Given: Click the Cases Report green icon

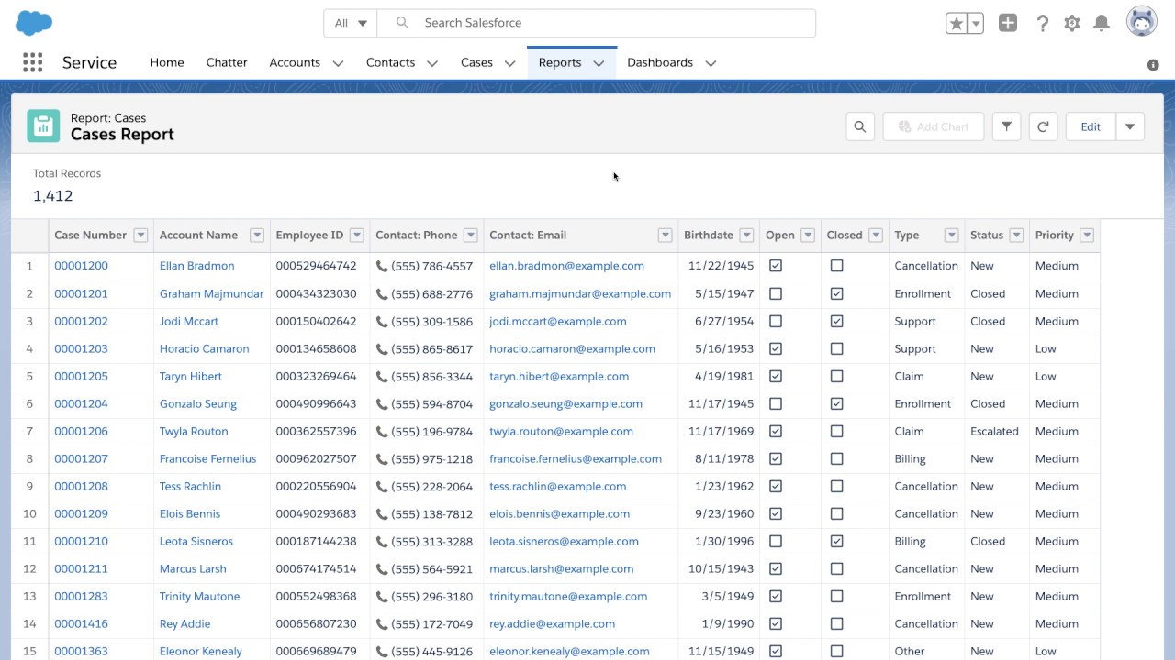Looking at the screenshot, I should 43,126.
